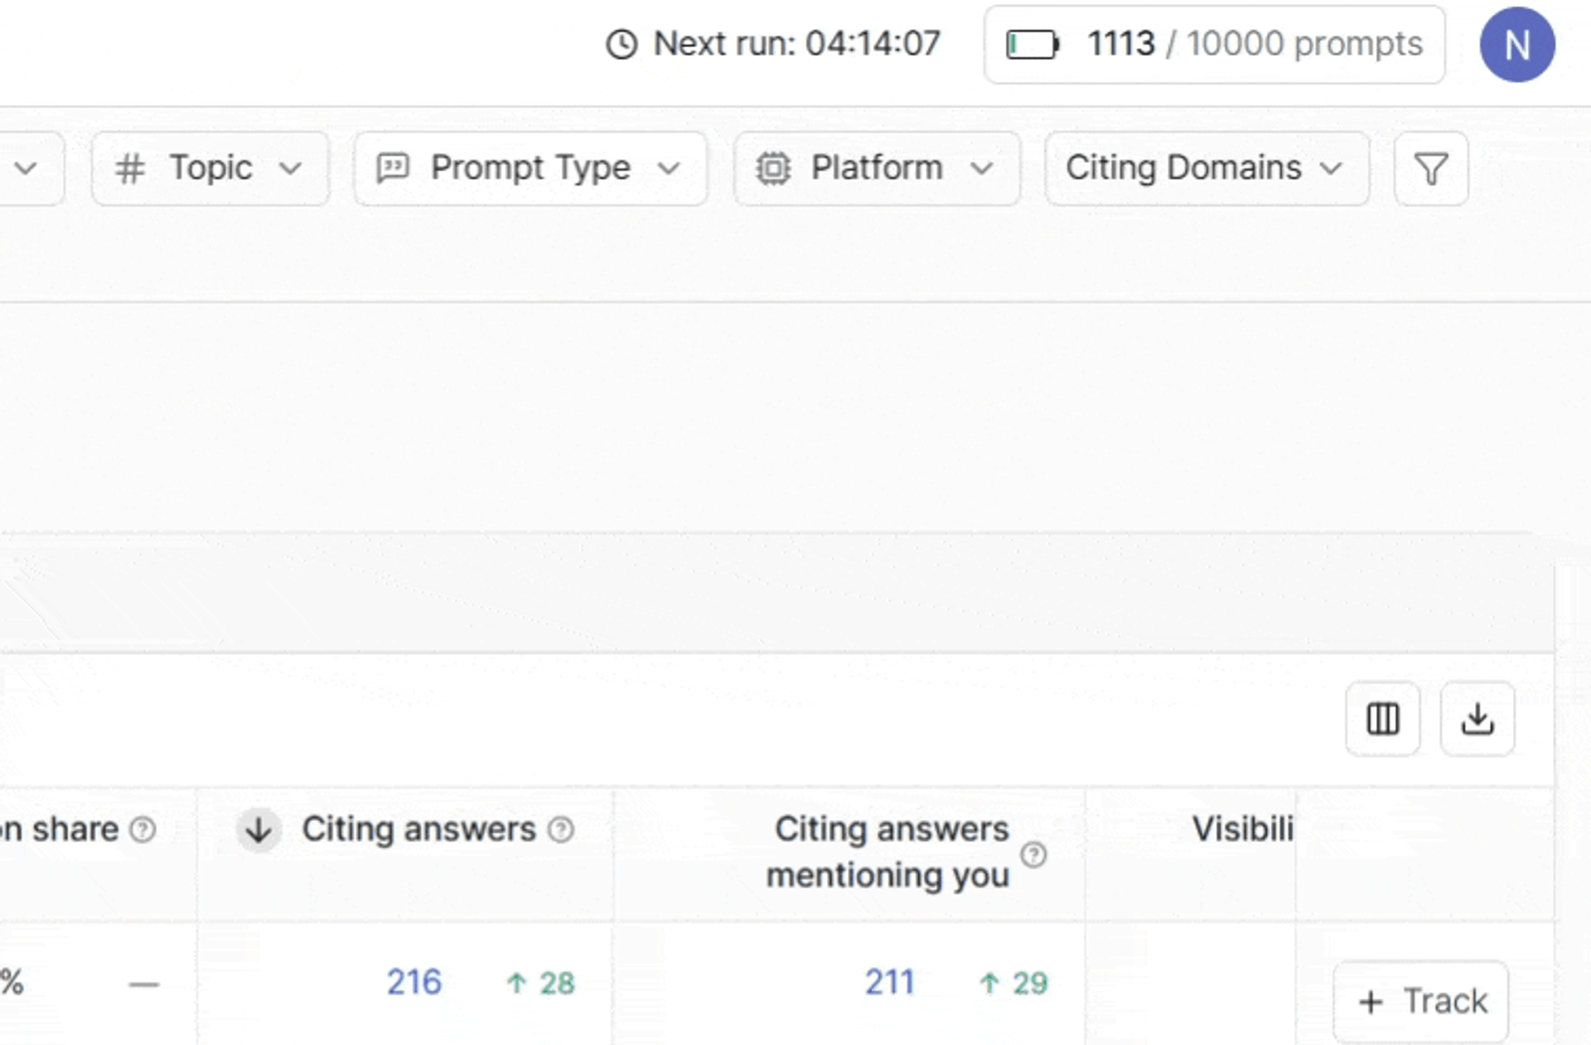Click help icon for Citing answers mentioning you
Viewport: 1591px width, 1045px height.
[1033, 855]
